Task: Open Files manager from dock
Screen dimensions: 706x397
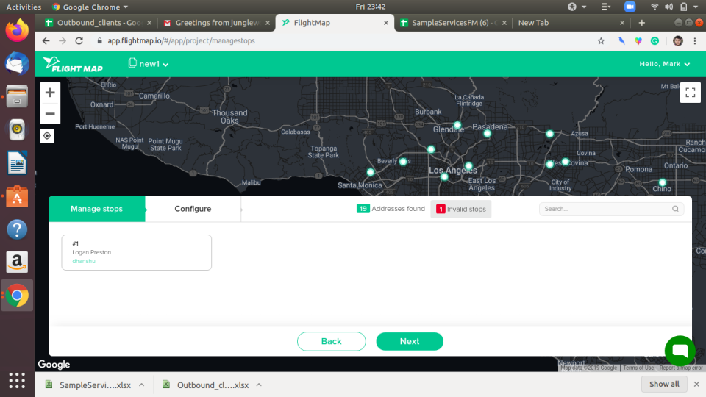Action: click(17, 97)
